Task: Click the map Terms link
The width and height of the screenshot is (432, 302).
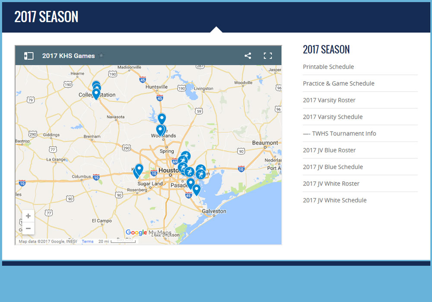Action: coord(88,242)
